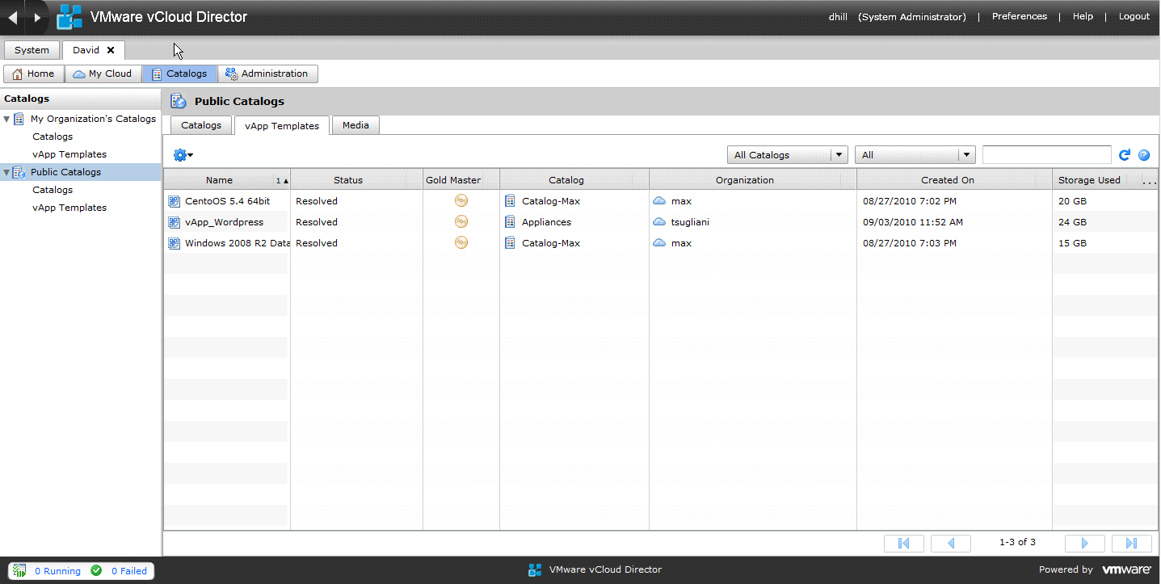Close the David tab

pyautogui.click(x=111, y=50)
